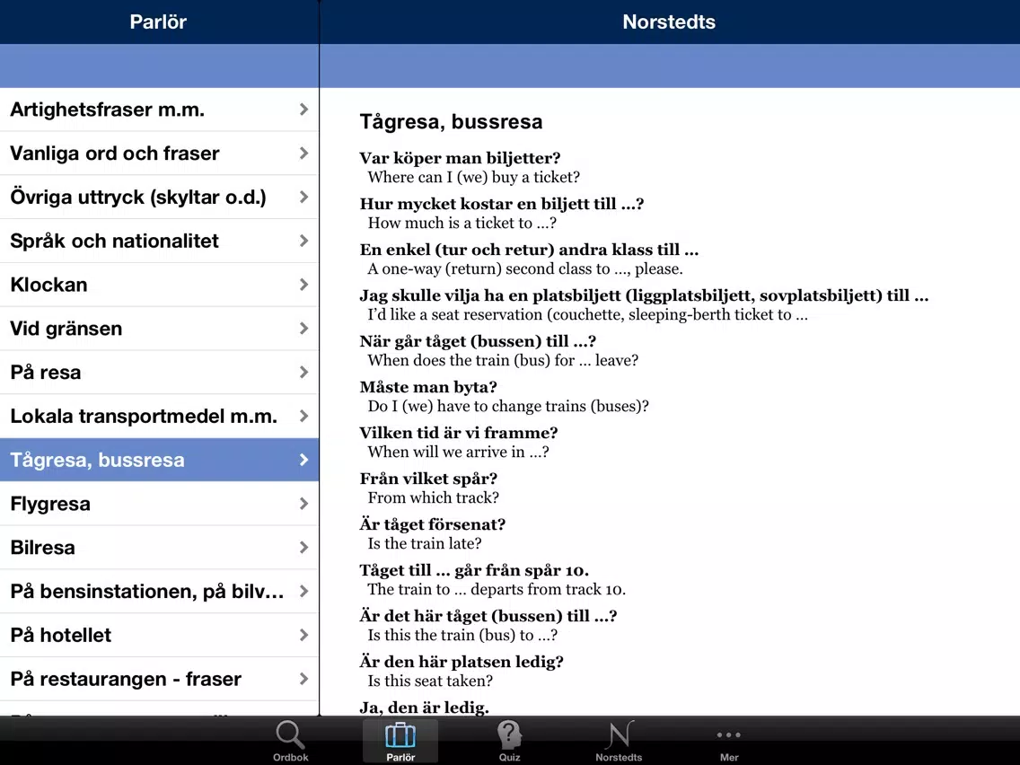Open the På bensinstationen, på bilv… category

(x=160, y=592)
